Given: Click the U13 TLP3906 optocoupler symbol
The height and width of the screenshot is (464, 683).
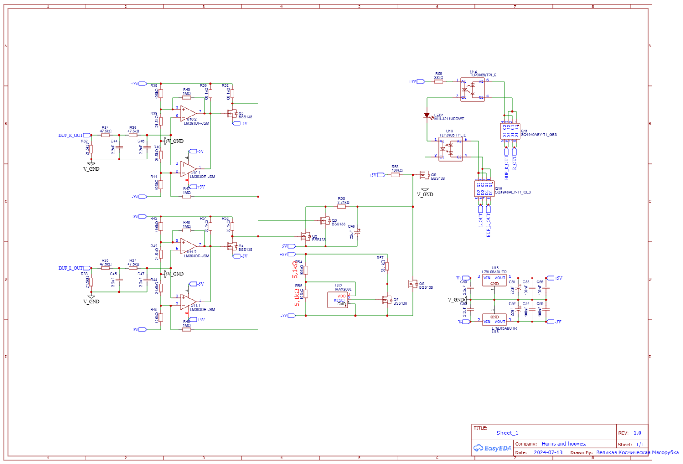Looking at the screenshot, I should (x=450, y=149).
